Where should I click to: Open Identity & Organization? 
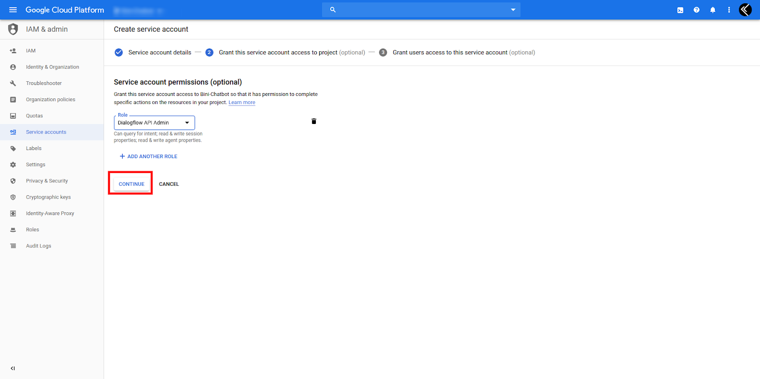tap(53, 67)
